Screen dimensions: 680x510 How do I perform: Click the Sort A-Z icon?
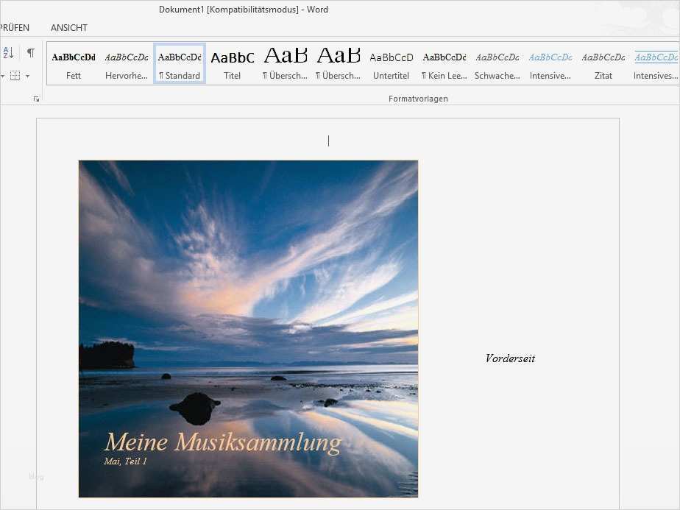[x=8, y=52]
